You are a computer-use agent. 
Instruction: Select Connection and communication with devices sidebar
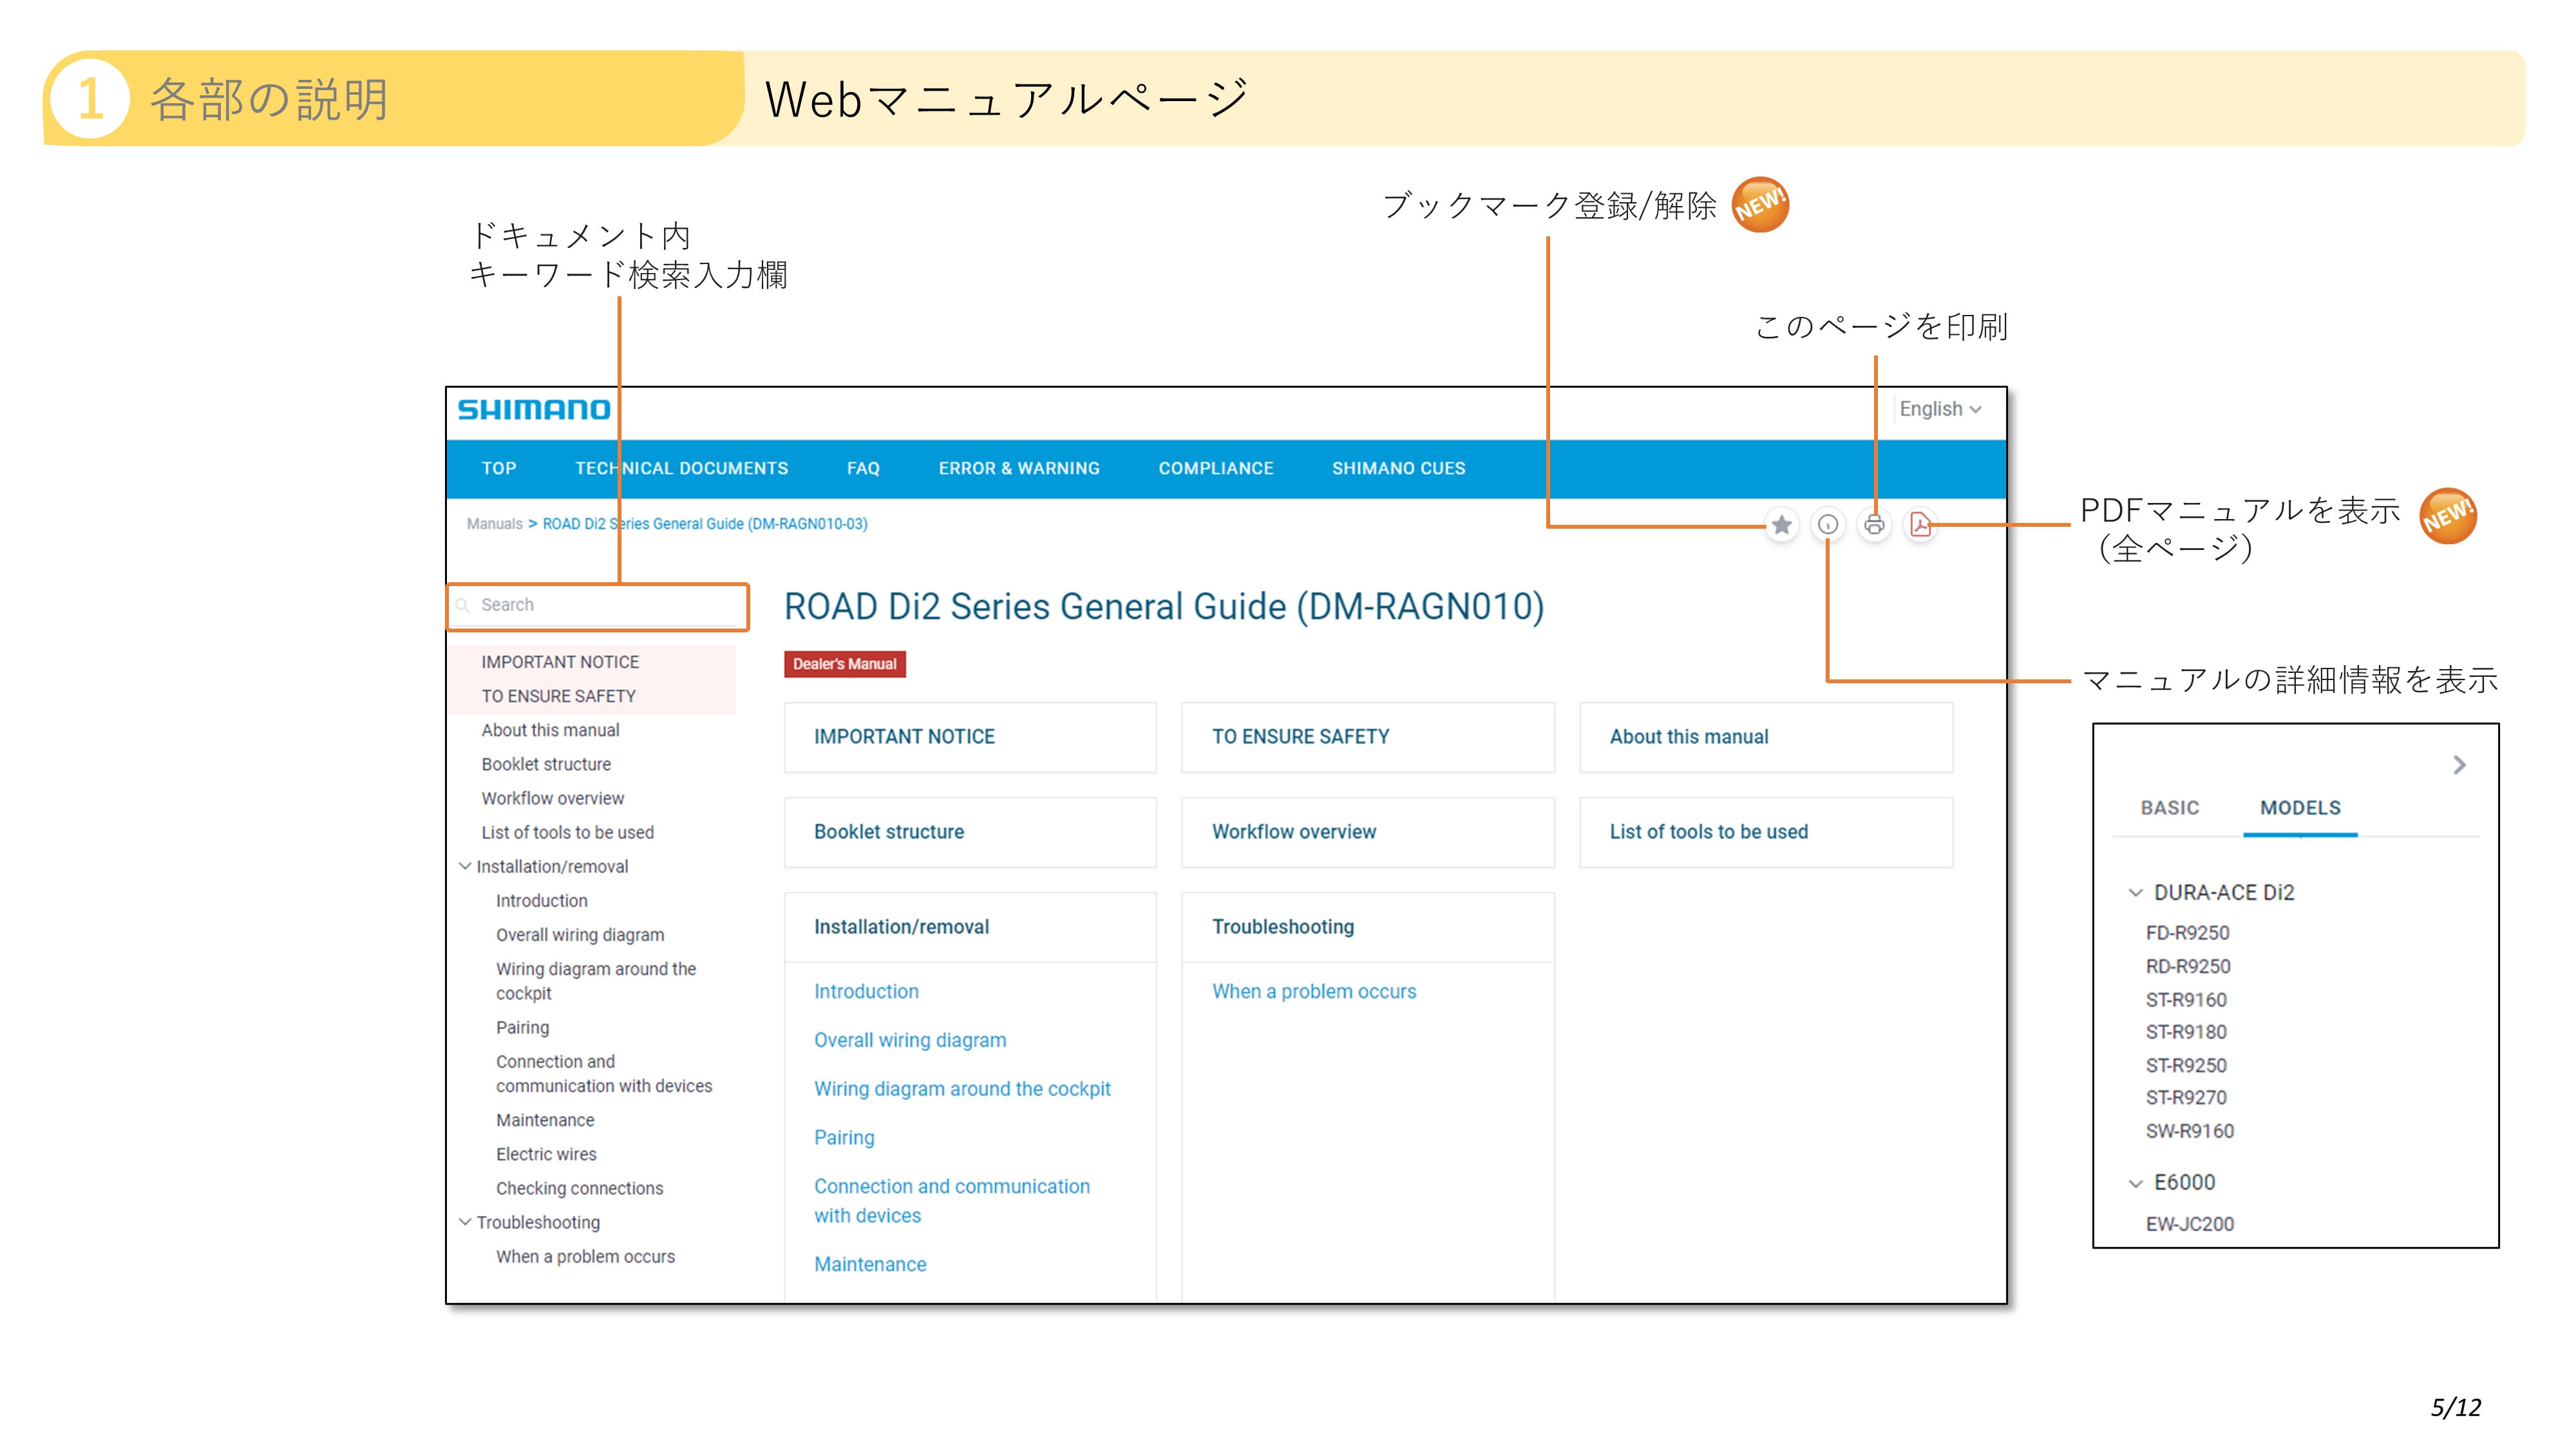[x=604, y=1074]
